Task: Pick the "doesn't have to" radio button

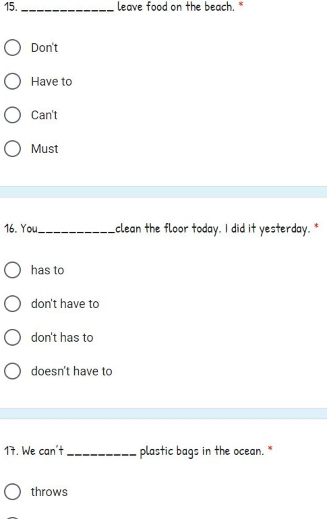Action: [x=12, y=371]
